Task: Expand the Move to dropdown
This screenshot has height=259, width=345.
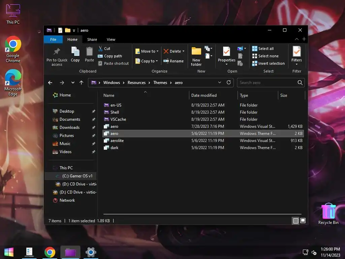Action: click(158, 51)
